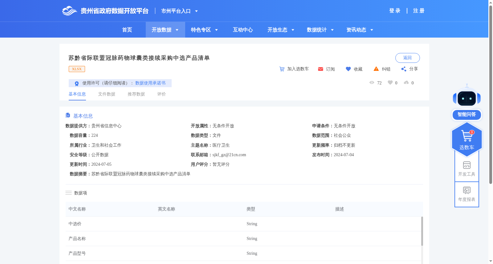
Task: Click the shopping cart icon for 加入选数车
Action: [282, 69]
